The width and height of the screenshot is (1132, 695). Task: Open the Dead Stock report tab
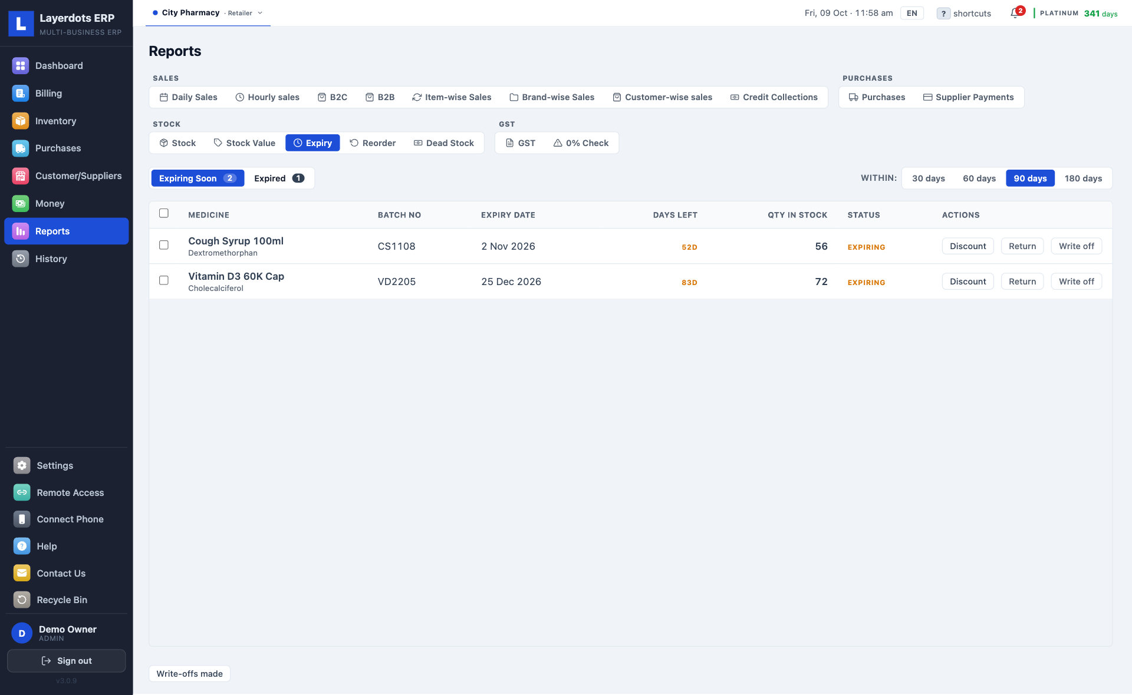tap(443, 143)
